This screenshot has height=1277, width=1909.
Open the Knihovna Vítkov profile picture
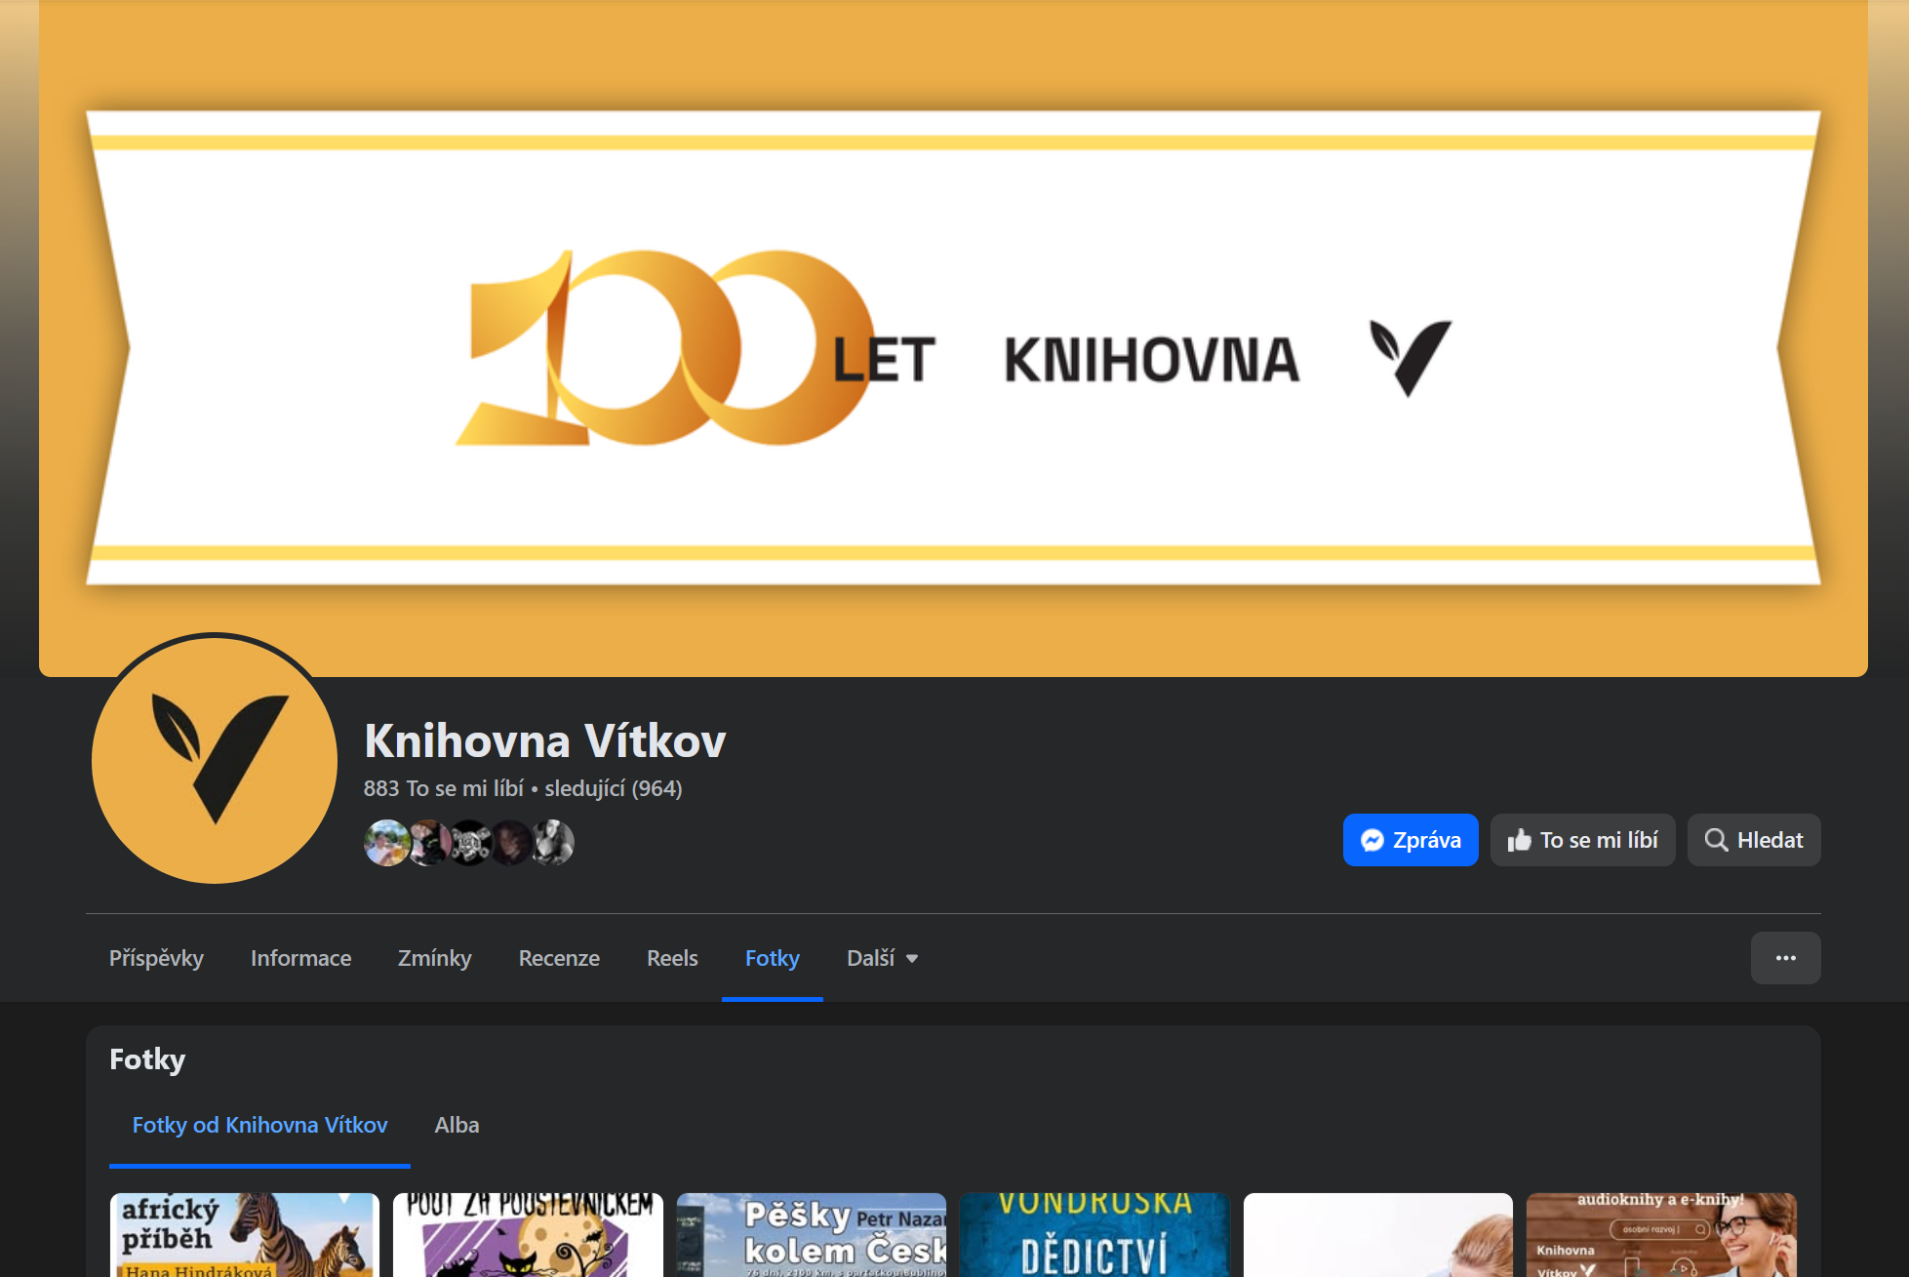[215, 760]
